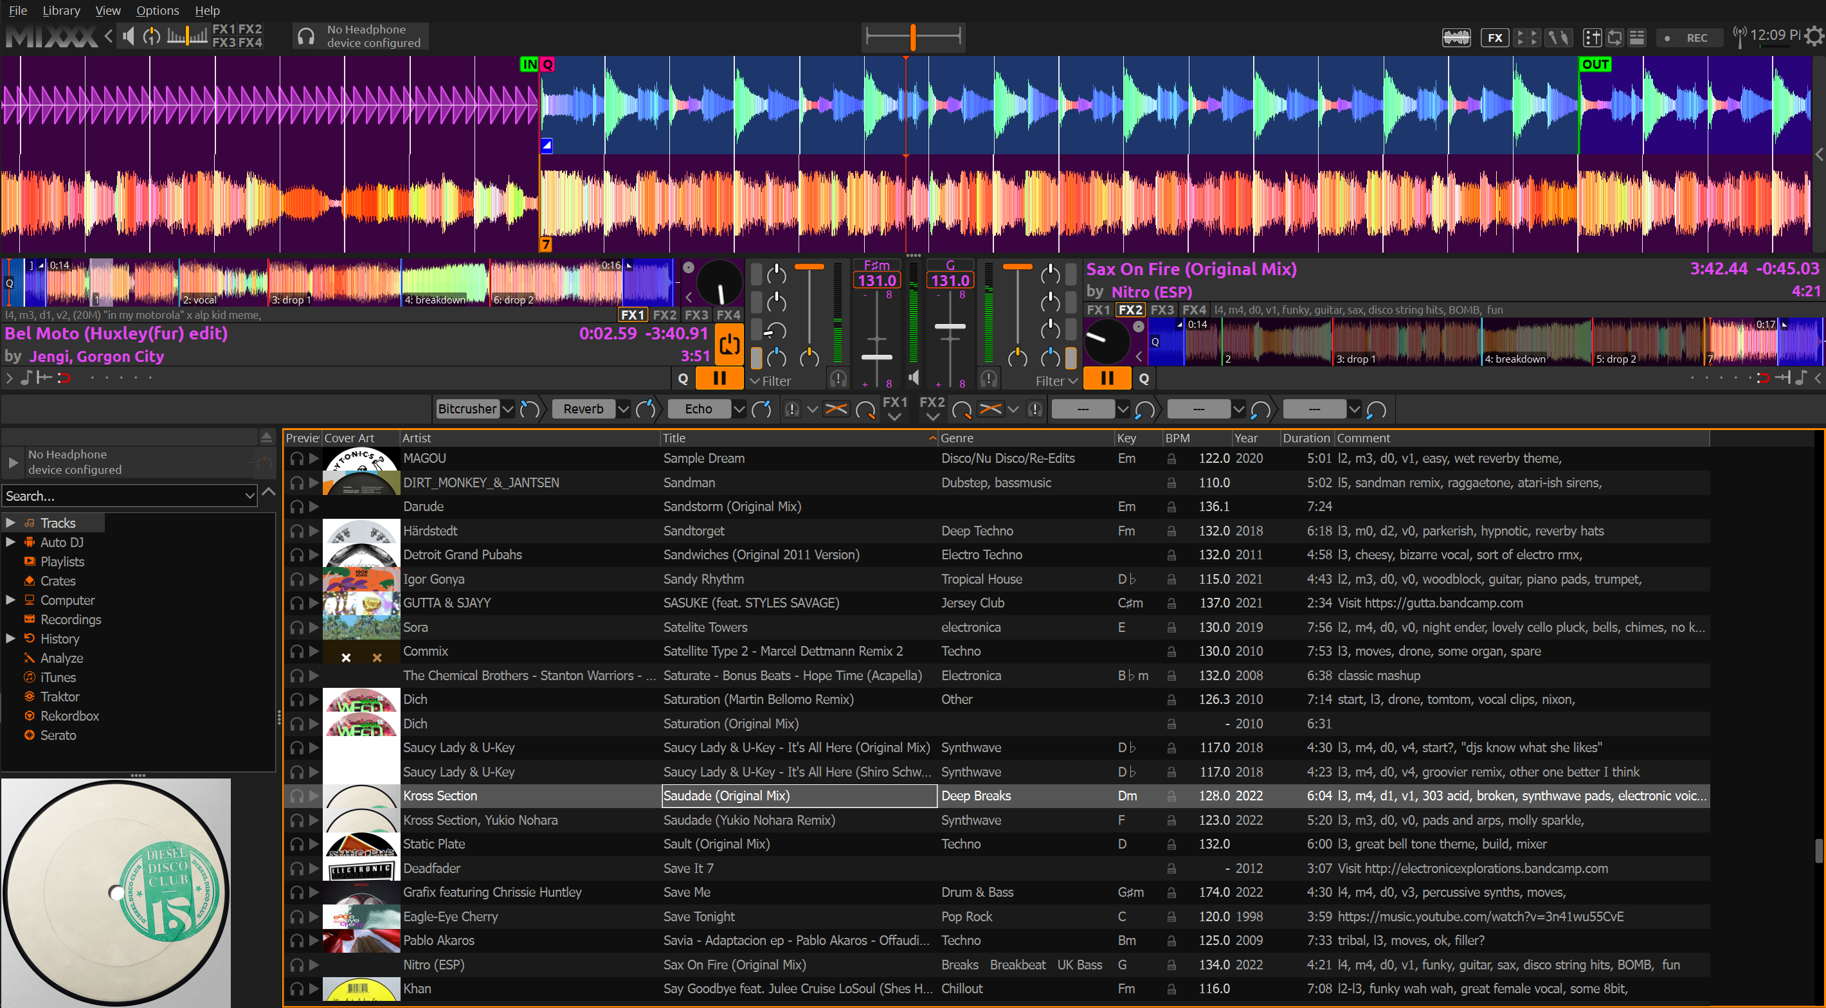Toggle the waveform display icon in top bar
1826x1008 pixels.
tap(1456, 37)
